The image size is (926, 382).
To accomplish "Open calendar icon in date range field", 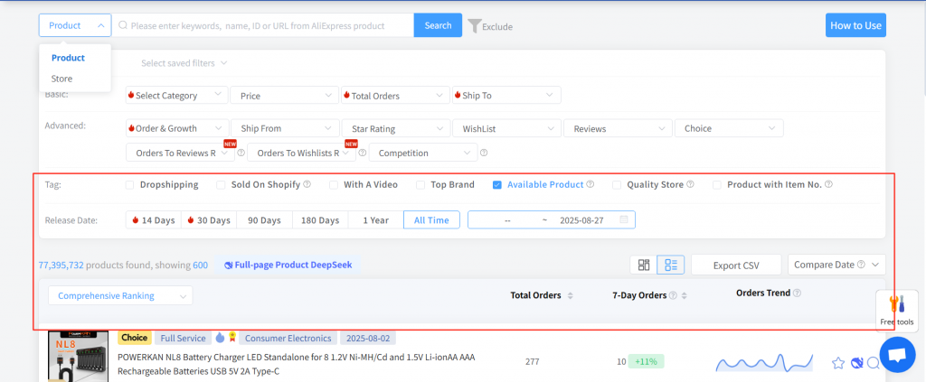I will [x=624, y=219].
